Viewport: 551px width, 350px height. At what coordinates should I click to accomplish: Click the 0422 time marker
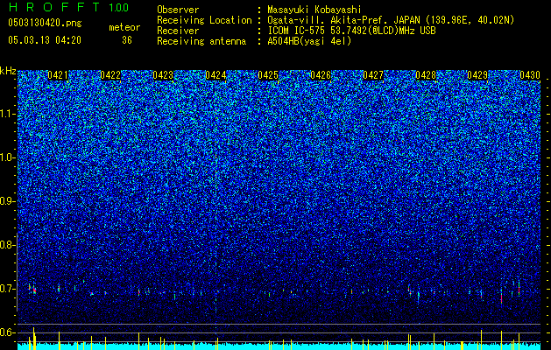pyautogui.click(x=110, y=75)
